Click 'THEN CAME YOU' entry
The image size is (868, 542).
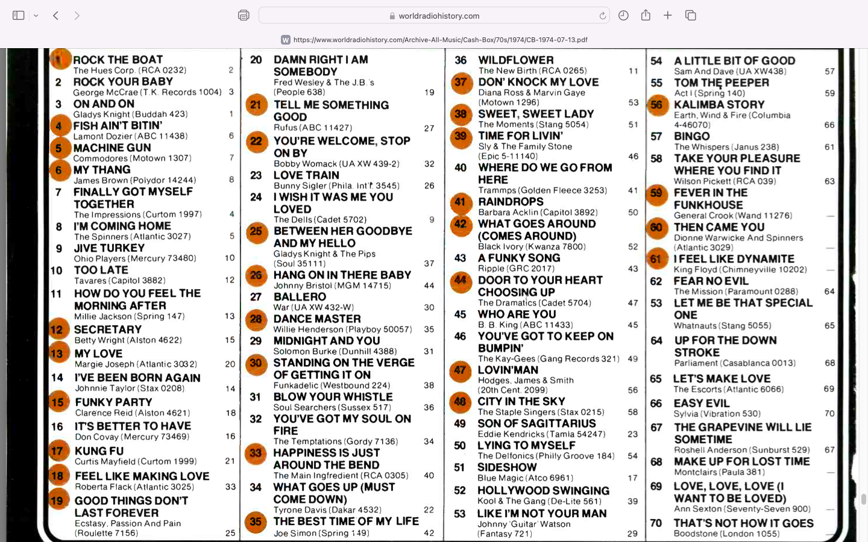pyautogui.click(x=719, y=227)
